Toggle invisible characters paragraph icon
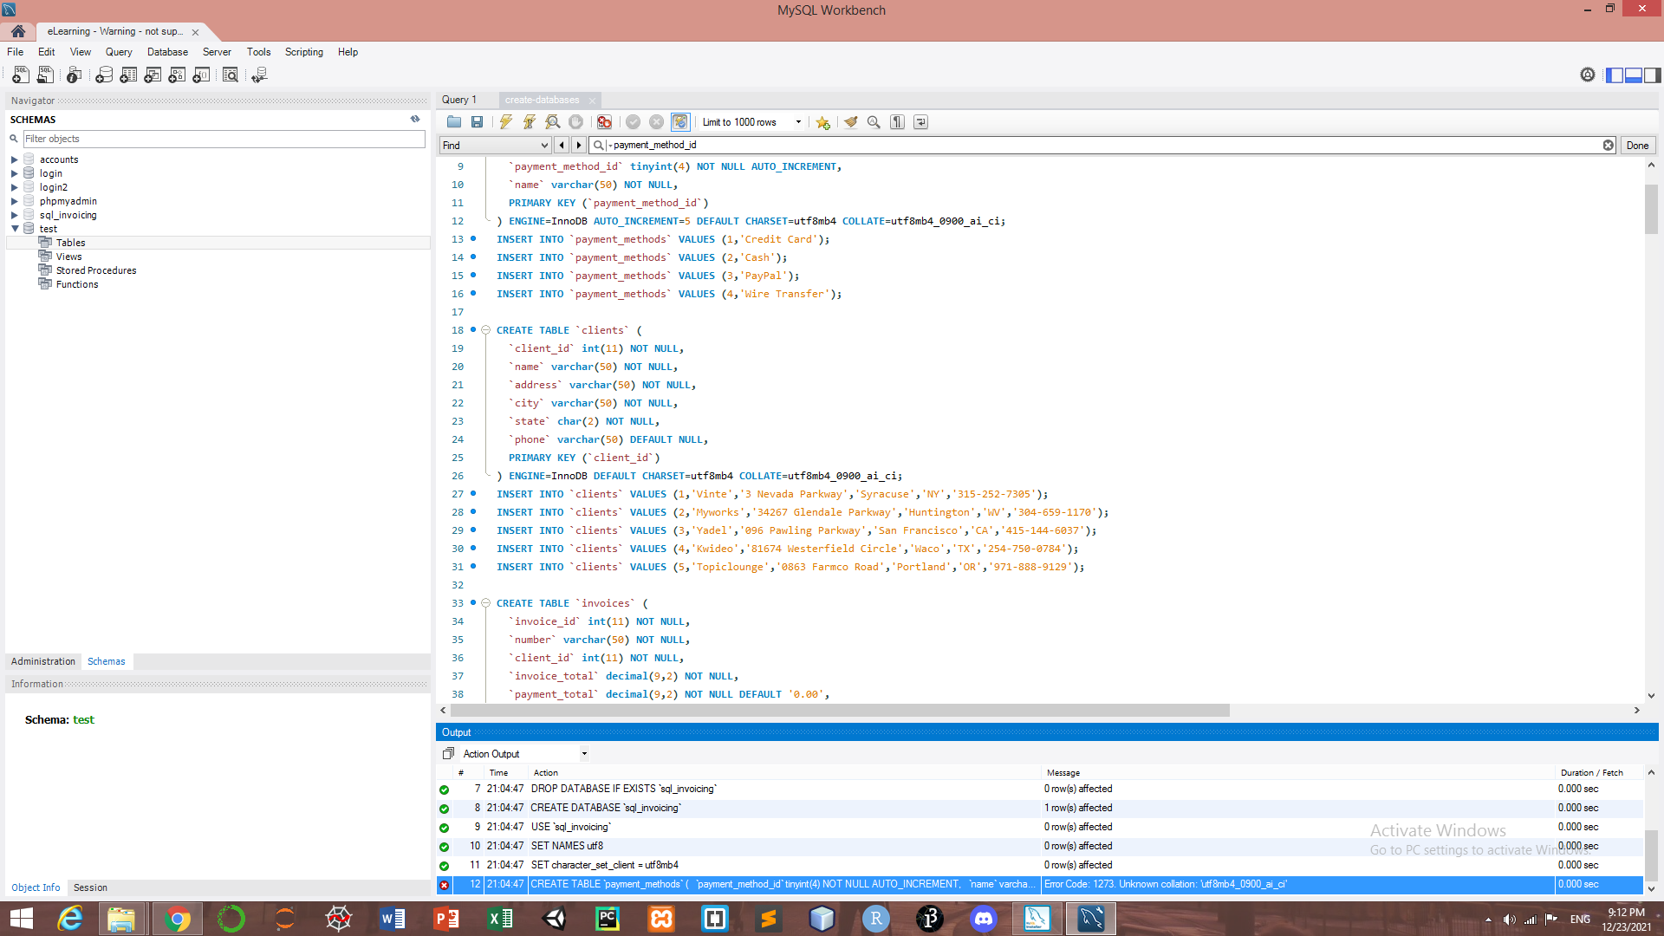The image size is (1664, 936). (898, 122)
